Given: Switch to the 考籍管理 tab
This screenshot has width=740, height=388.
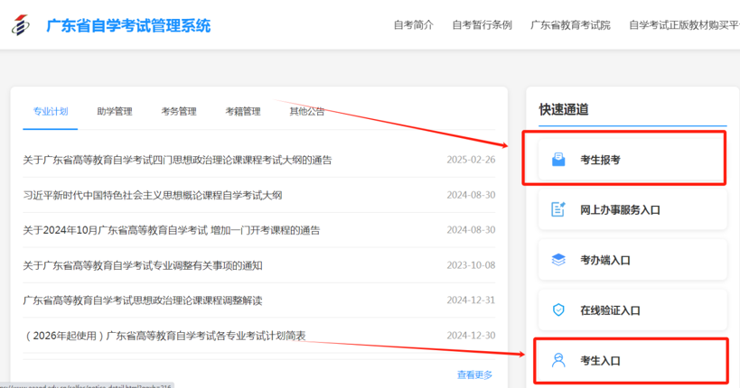Looking at the screenshot, I should tap(243, 112).
